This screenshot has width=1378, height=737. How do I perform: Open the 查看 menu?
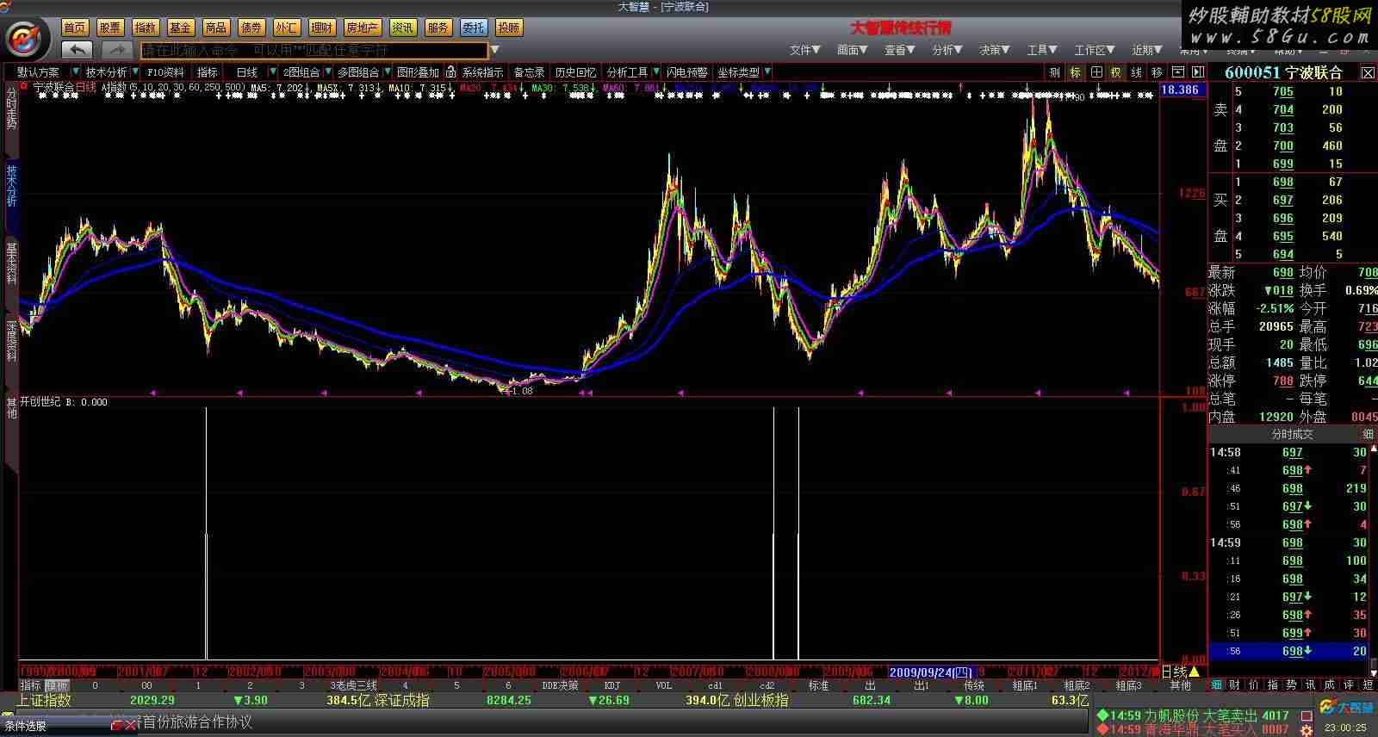[899, 50]
